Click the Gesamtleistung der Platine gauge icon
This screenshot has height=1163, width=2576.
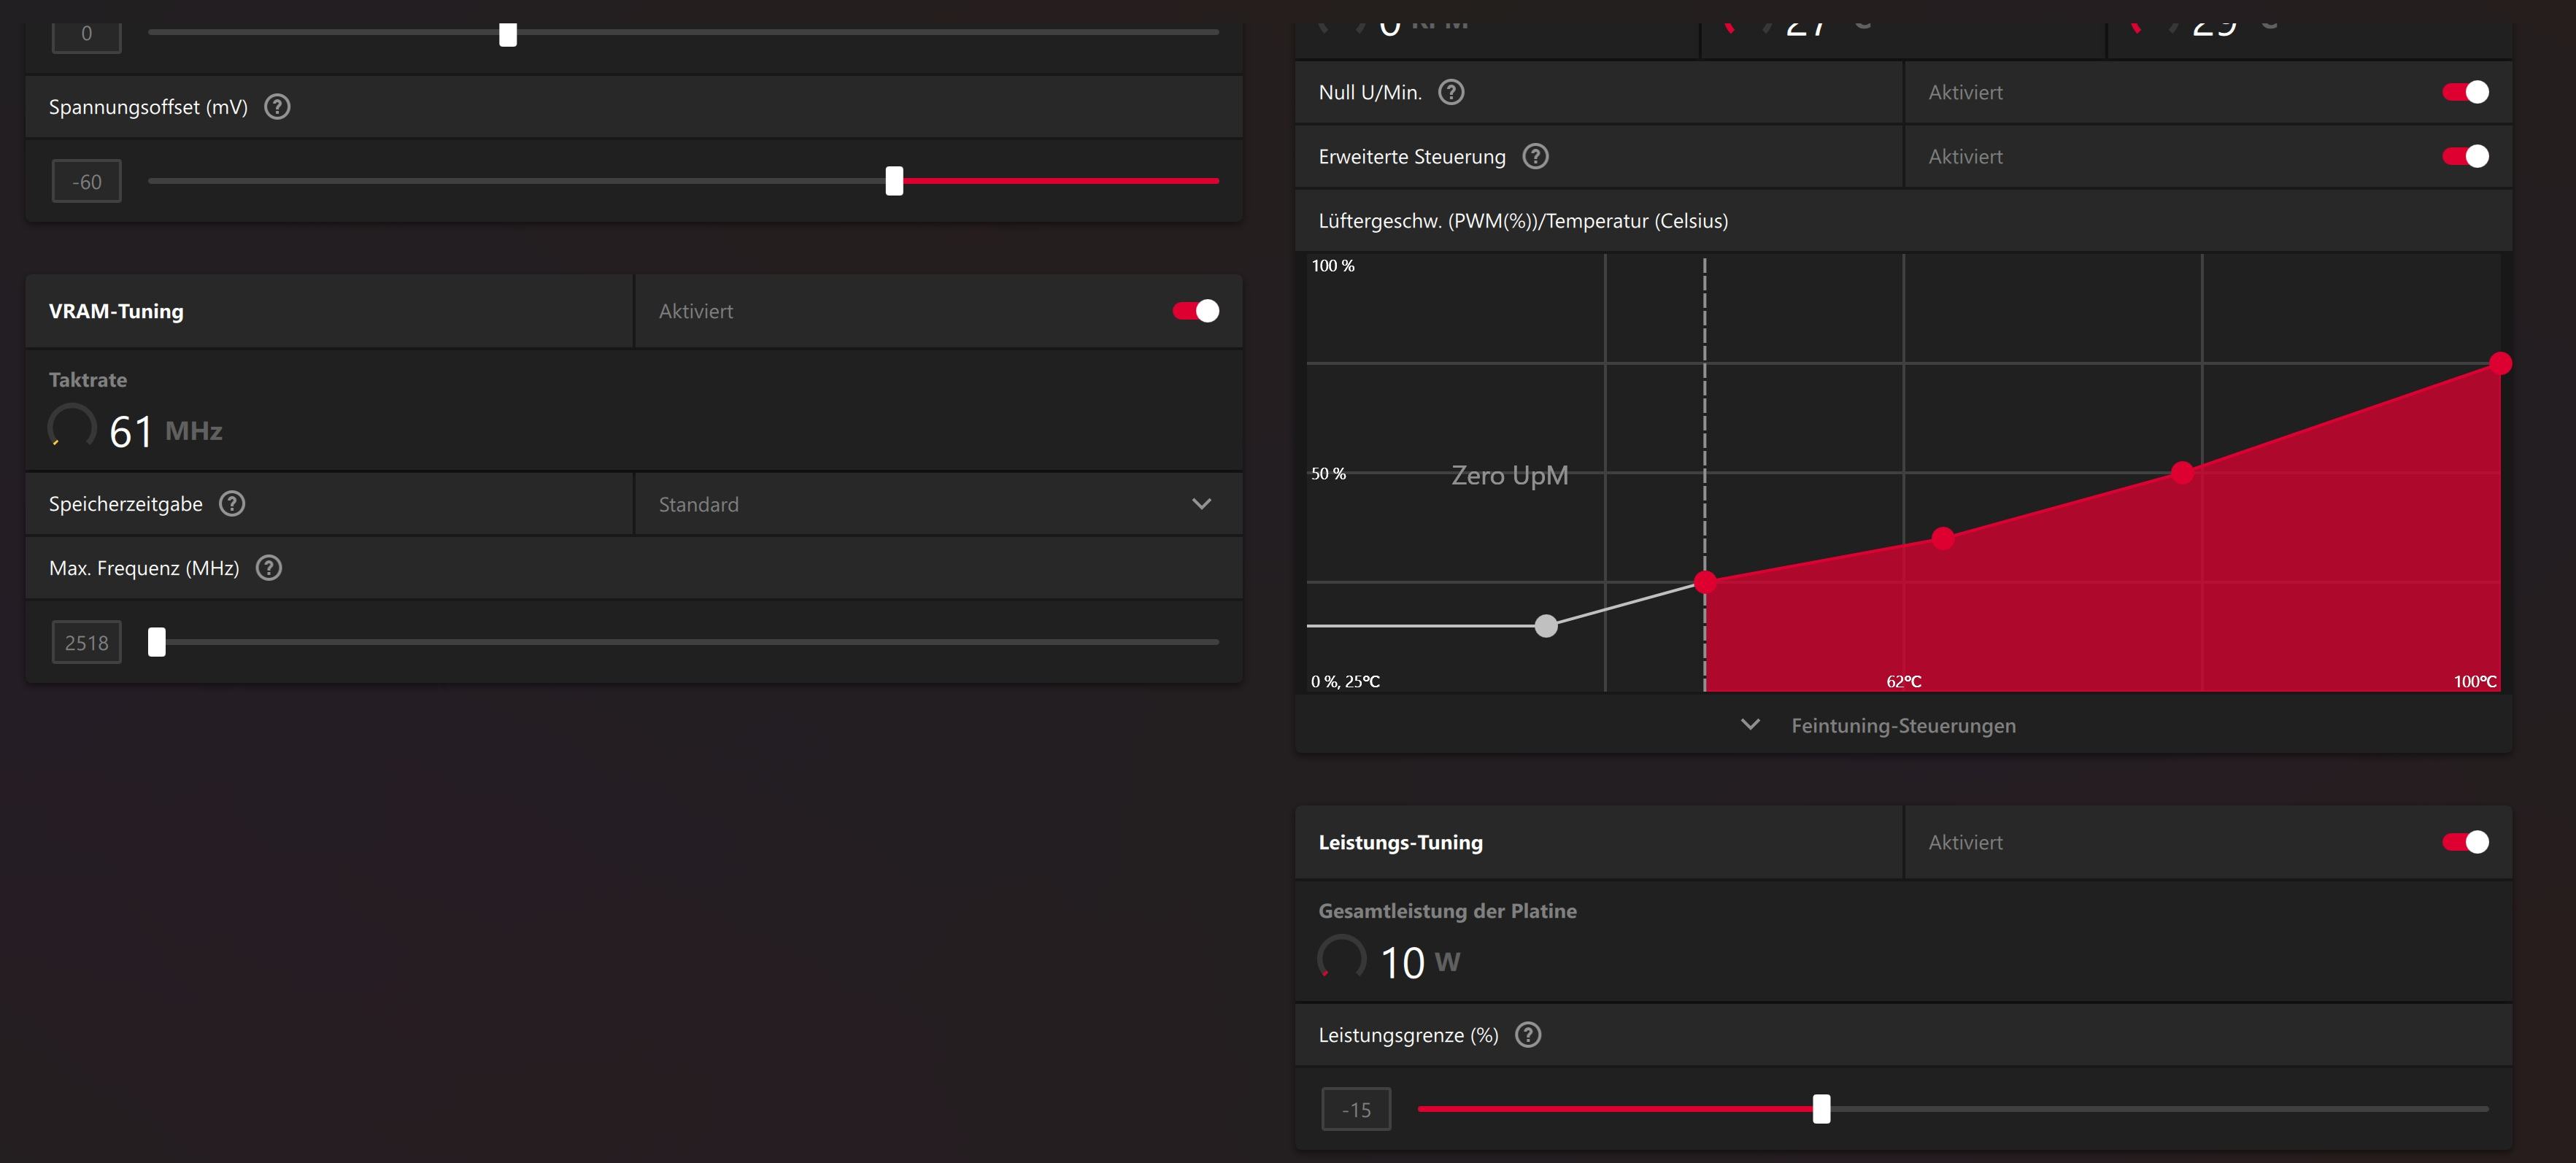tap(1341, 959)
